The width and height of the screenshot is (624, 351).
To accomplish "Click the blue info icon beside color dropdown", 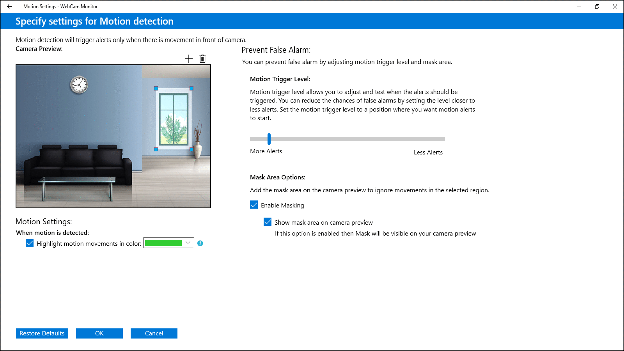I will coord(200,243).
